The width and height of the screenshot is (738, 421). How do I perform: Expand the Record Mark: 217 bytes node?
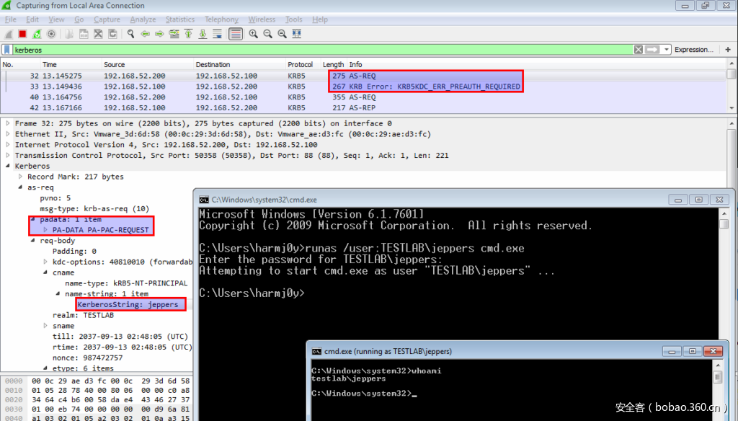click(x=21, y=177)
